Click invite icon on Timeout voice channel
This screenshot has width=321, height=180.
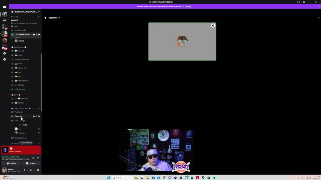(36, 116)
